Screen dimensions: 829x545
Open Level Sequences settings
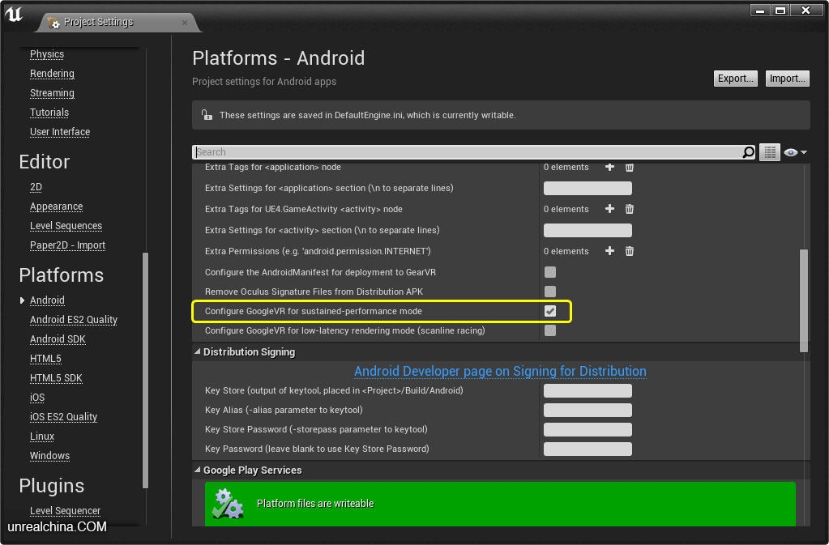point(66,225)
